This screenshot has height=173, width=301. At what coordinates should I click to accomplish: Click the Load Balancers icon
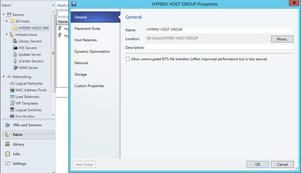coord(12,96)
